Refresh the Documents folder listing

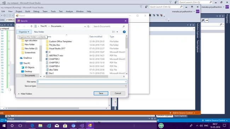pos(88,27)
